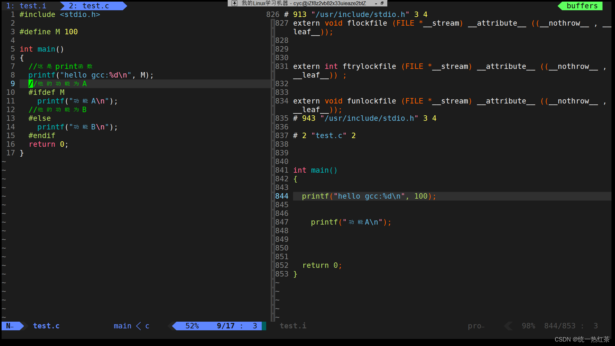Click the "c" filetype indicator in the statusline
This screenshot has width=615, height=346.
point(147,326)
